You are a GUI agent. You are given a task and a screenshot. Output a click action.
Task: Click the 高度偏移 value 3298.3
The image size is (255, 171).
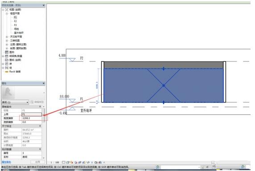(x=32, y=118)
